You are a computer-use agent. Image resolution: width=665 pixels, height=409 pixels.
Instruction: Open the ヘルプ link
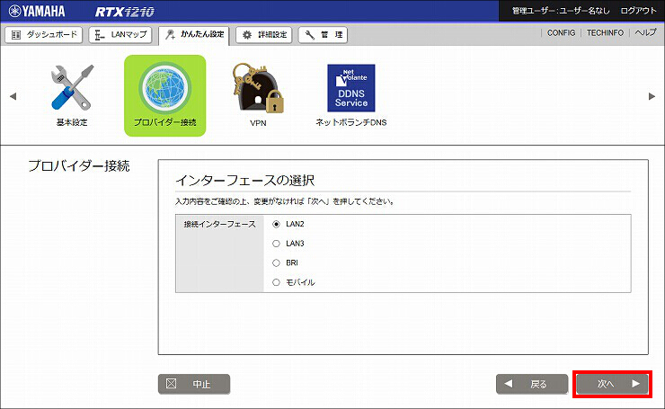tap(645, 32)
